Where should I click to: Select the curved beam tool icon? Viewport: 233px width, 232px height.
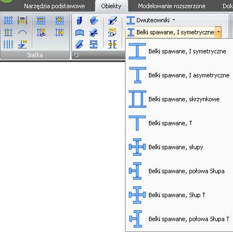80,33
